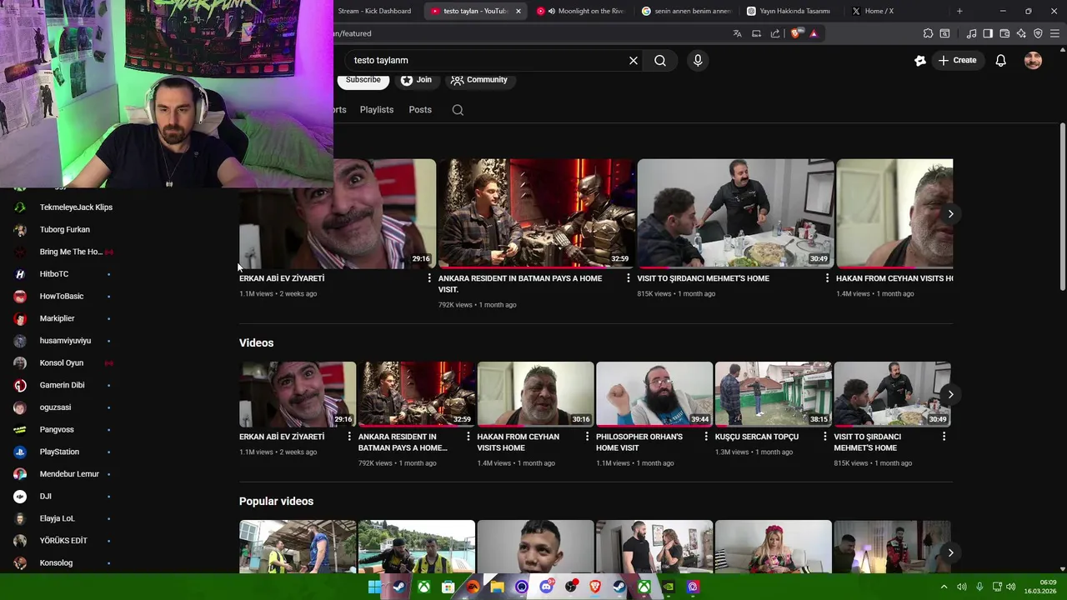Viewport: 1067px width, 600px height.
Task: Click the Create button
Action: pos(957,60)
